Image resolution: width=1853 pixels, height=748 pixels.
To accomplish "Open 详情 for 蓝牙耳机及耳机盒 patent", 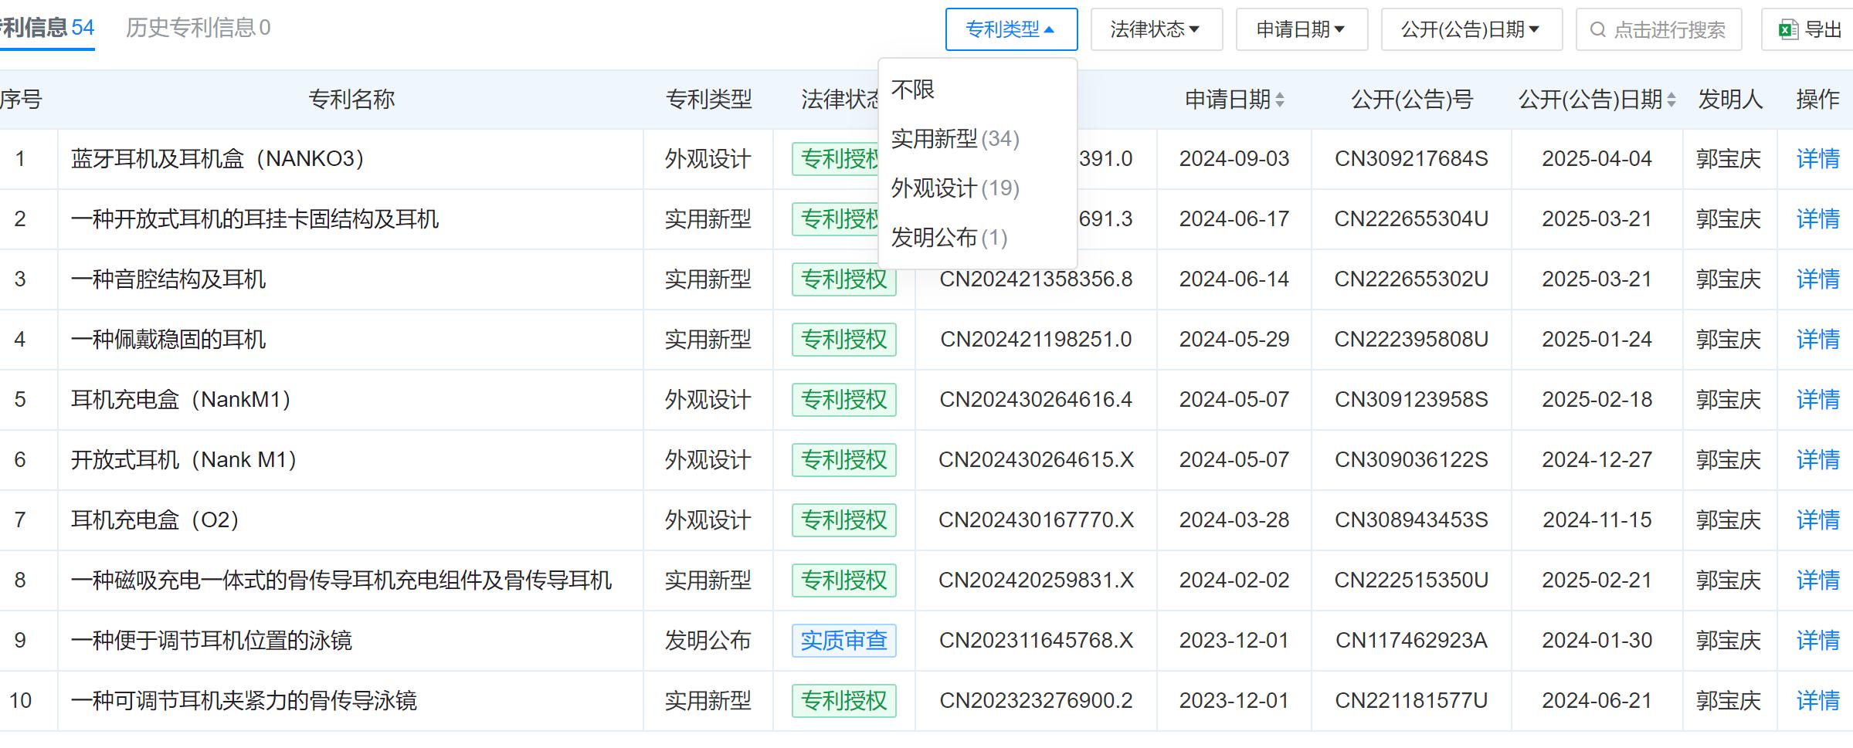I will click(1817, 159).
